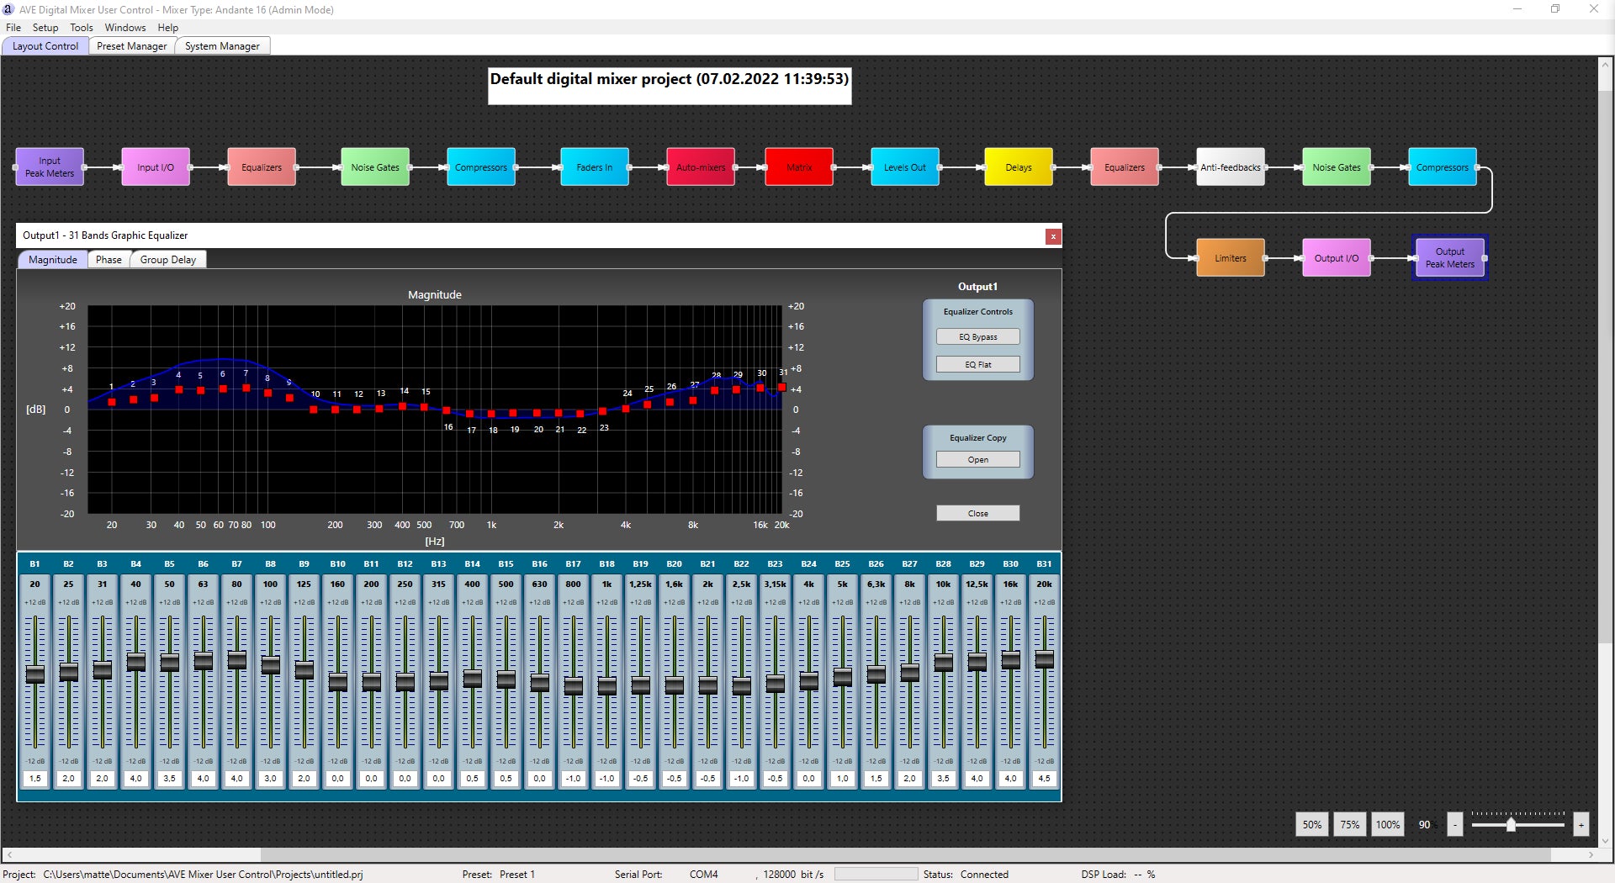Click the horizontal scrollbar of layout canvas
1615x883 pixels.
[x=799, y=854]
